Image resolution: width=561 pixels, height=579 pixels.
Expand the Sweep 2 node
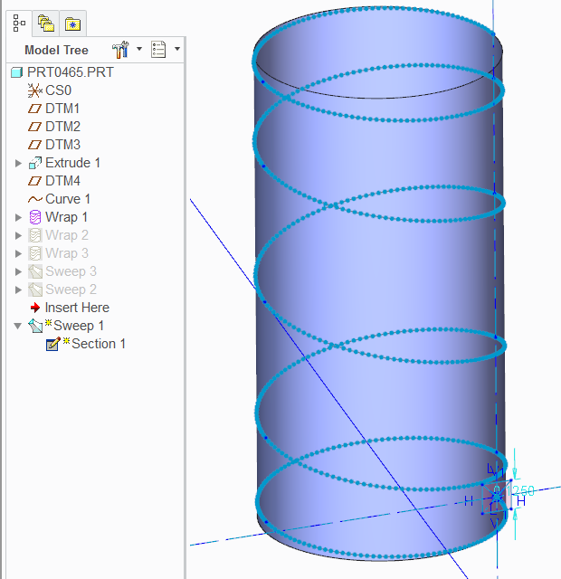click(18, 289)
